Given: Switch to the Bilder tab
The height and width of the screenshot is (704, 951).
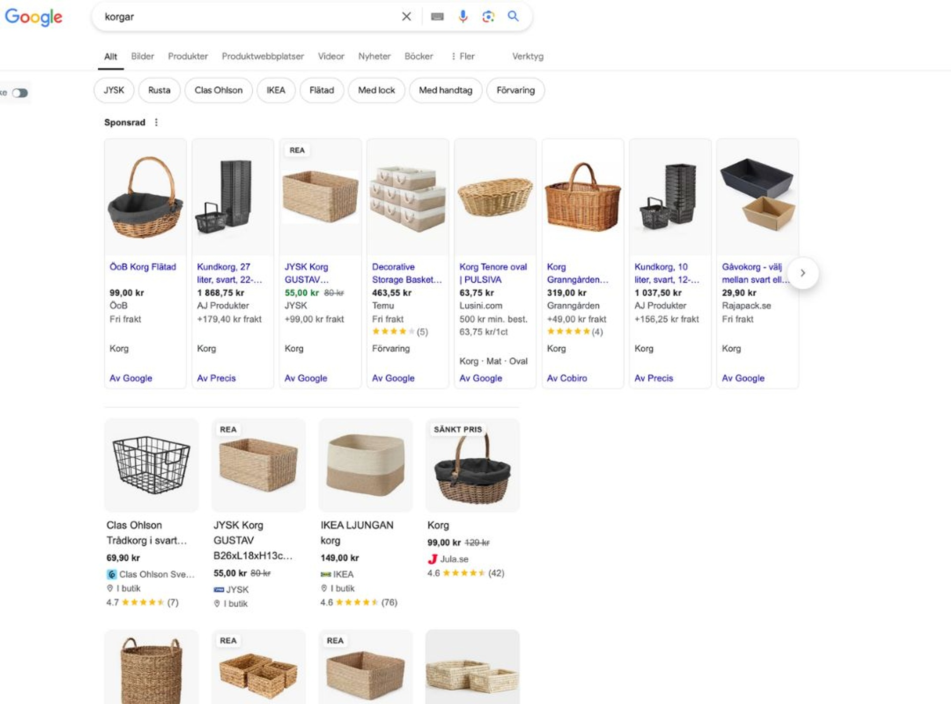Looking at the screenshot, I should pyautogui.click(x=143, y=56).
